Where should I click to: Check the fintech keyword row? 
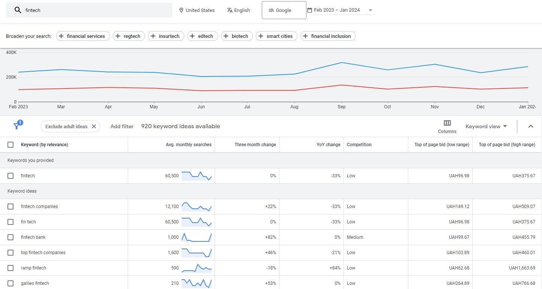coord(10,176)
